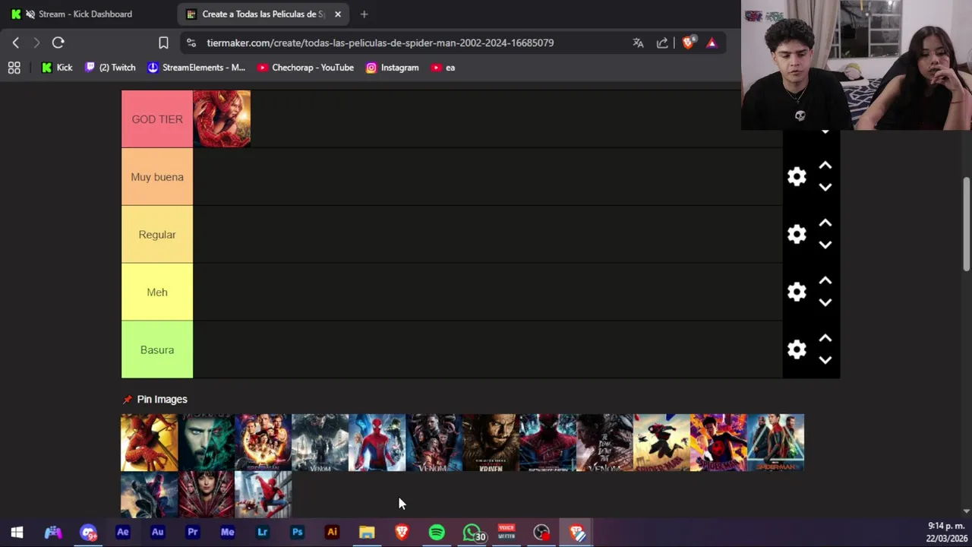Click the Meh tier label
The width and height of the screenshot is (972, 547).
157,292
